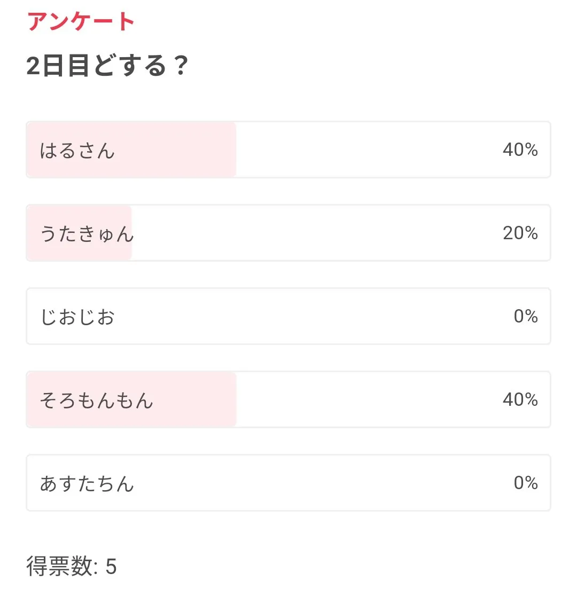
Task: Click the 20% label on うたきゅん
Action: [520, 233]
